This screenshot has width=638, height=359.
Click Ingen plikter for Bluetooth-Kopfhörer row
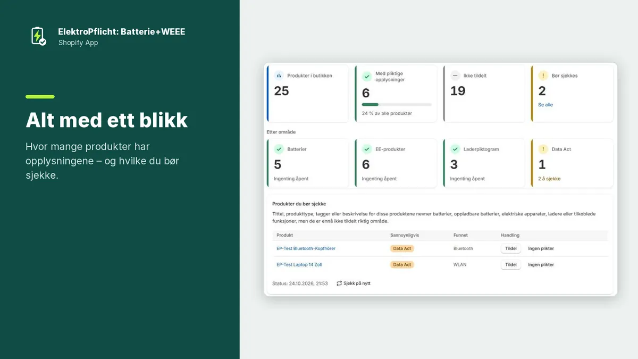541,248
